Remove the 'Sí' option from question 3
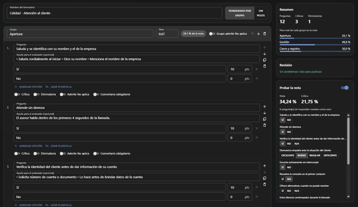Image resolution: width=358 pixels, height=207 pixels. click(x=257, y=187)
